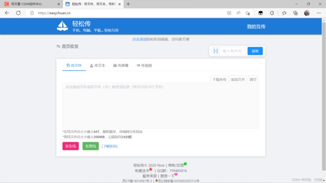Click the scan QR icon beside pickup code field
Screen dimensions: 326x183
pyautogui.click(x=216, y=51)
